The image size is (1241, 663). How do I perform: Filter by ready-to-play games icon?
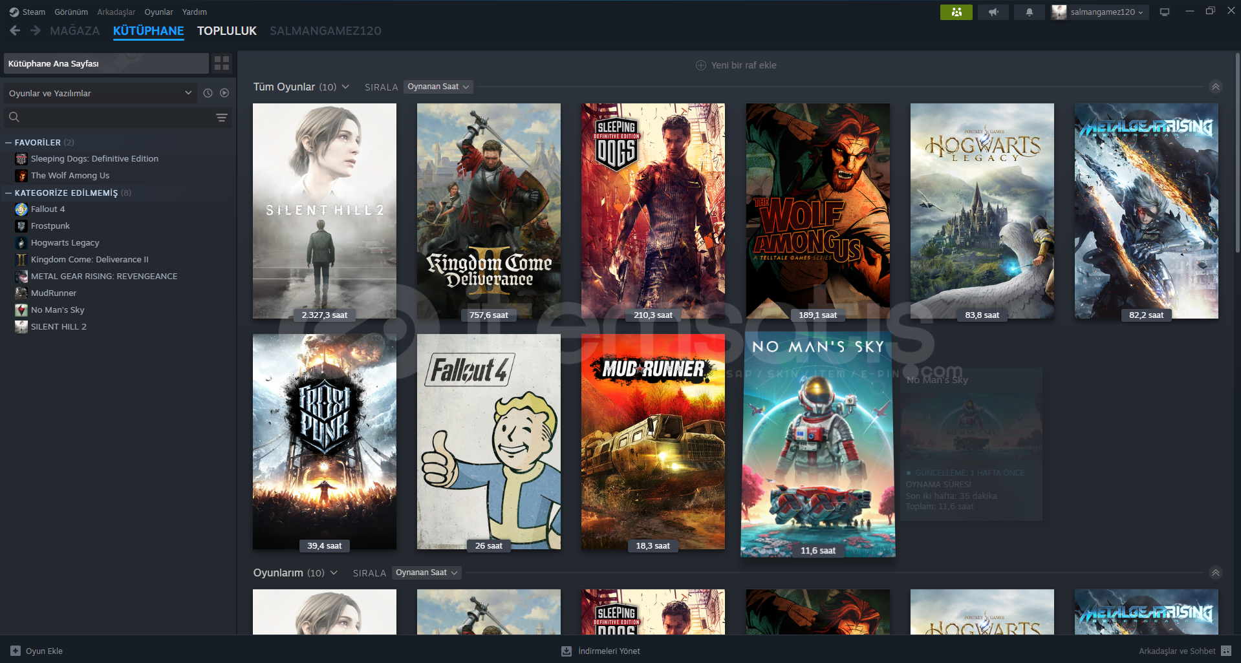(x=224, y=93)
